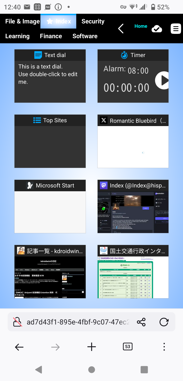Image resolution: width=183 pixels, height=381 pixels.
Task: Click the insecure connection lock icon
Action: [x=17, y=322]
